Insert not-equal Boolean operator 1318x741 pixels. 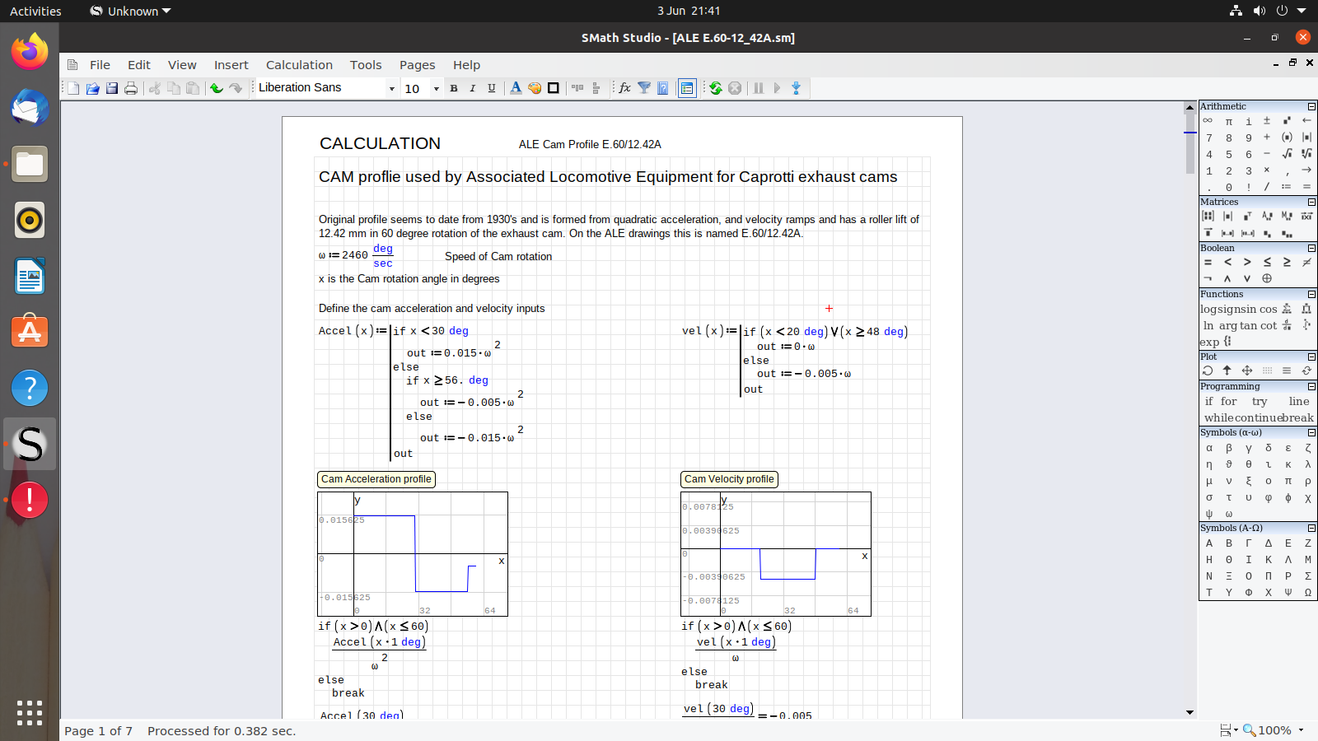pyautogui.click(x=1306, y=262)
